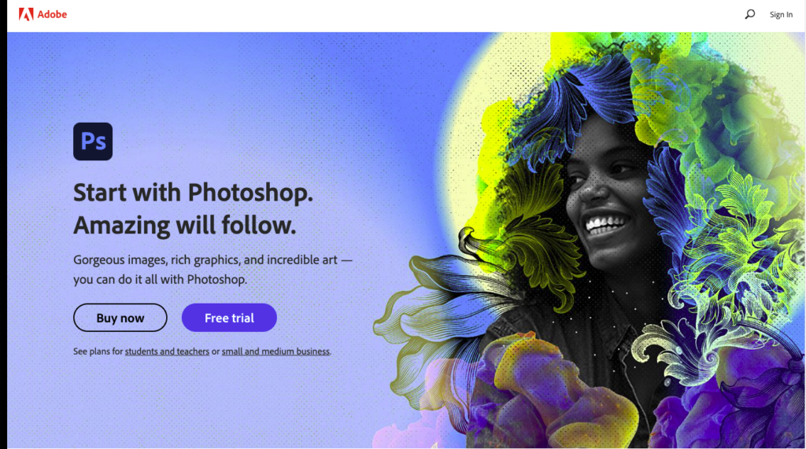Click the "Amazing will follow." headline line
Screen dimensions: 806x449
tap(184, 226)
